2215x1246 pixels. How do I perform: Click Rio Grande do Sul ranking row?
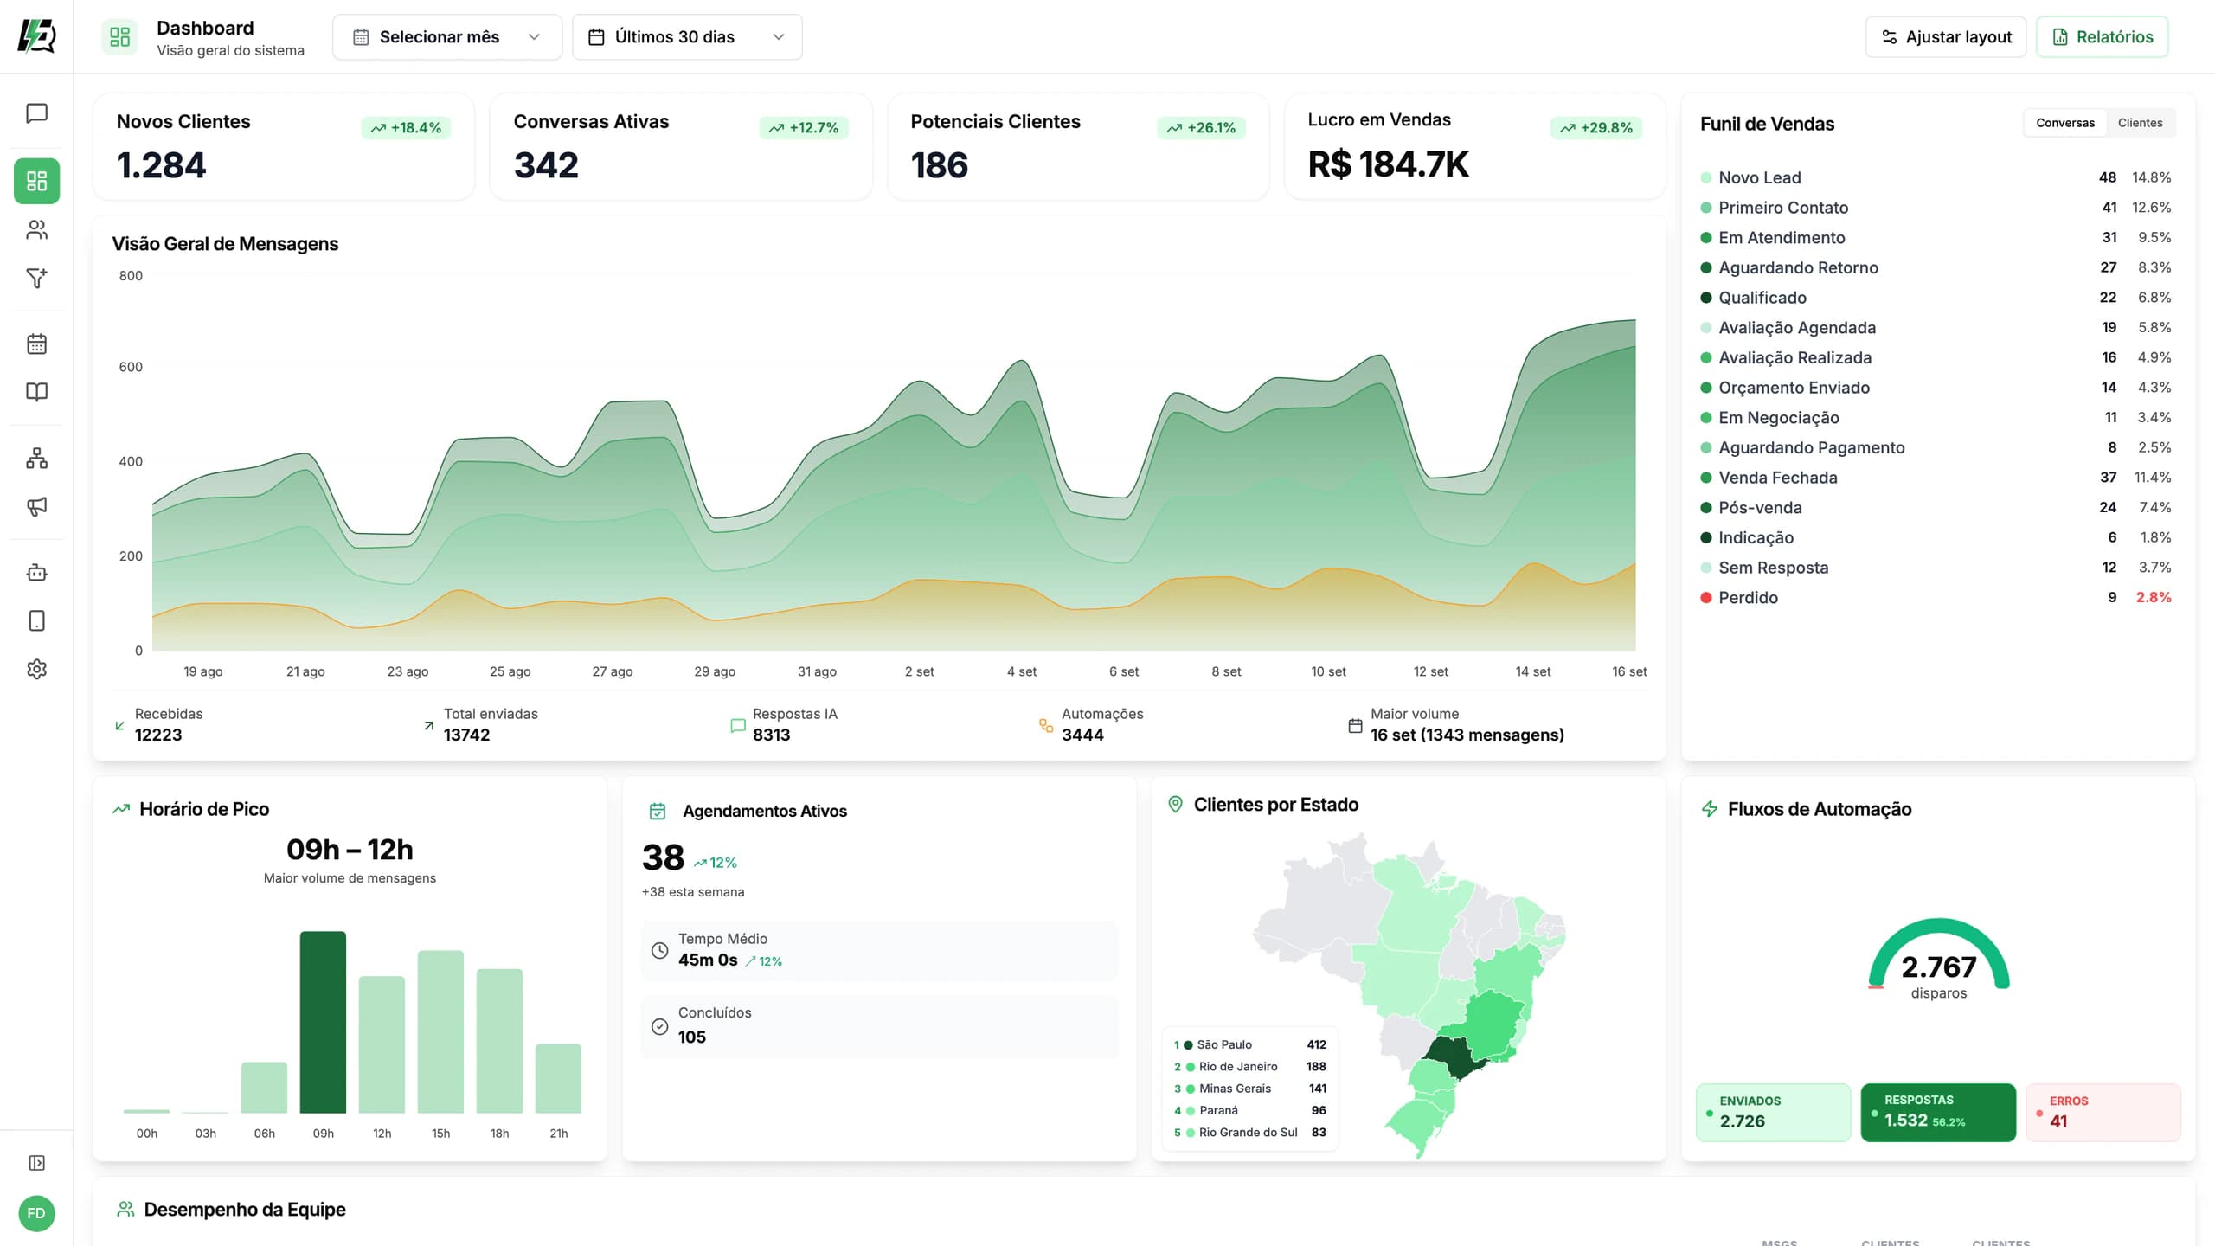(1249, 1132)
